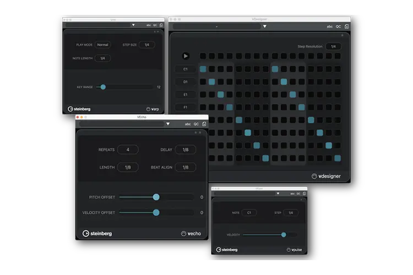
Task: Click the vdesigner logo icon
Action: pos(314,176)
